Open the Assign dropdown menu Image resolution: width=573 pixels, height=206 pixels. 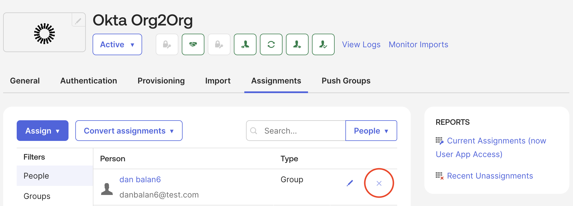point(42,130)
